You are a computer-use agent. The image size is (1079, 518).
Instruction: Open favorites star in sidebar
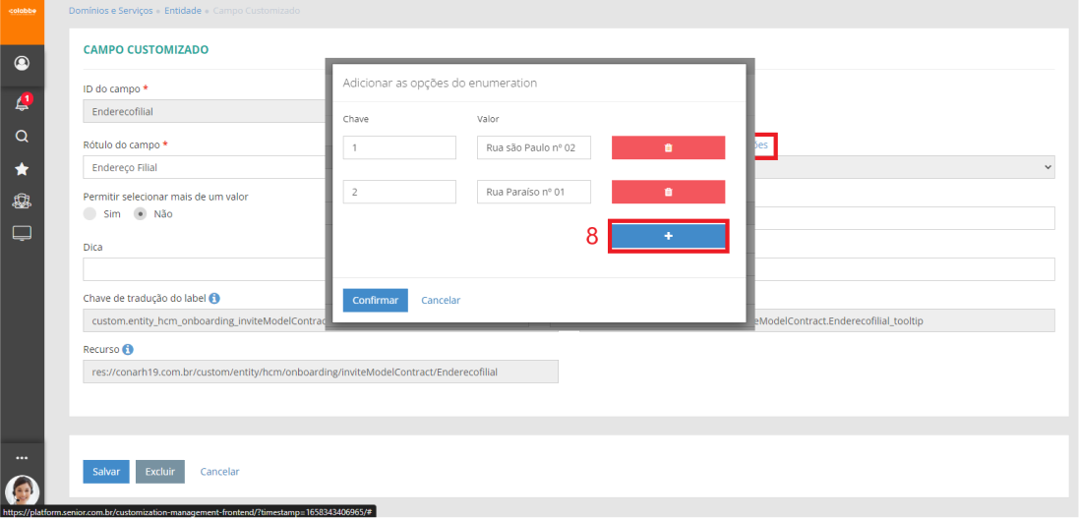click(x=22, y=169)
